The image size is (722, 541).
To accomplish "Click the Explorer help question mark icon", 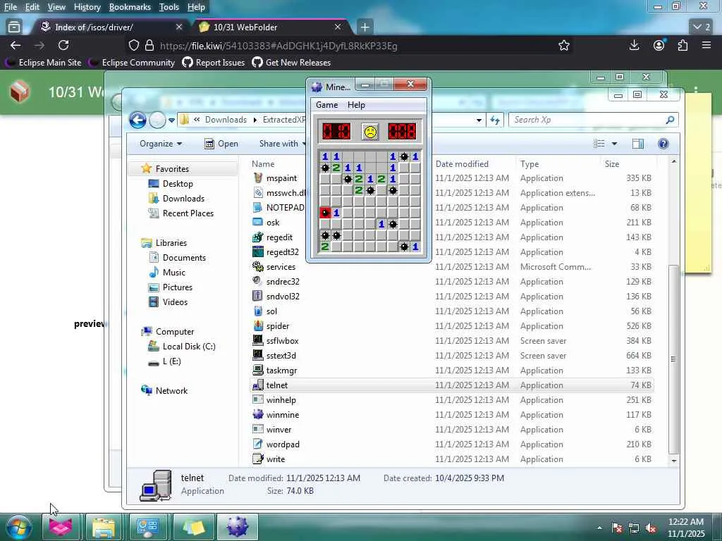I will [663, 144].
